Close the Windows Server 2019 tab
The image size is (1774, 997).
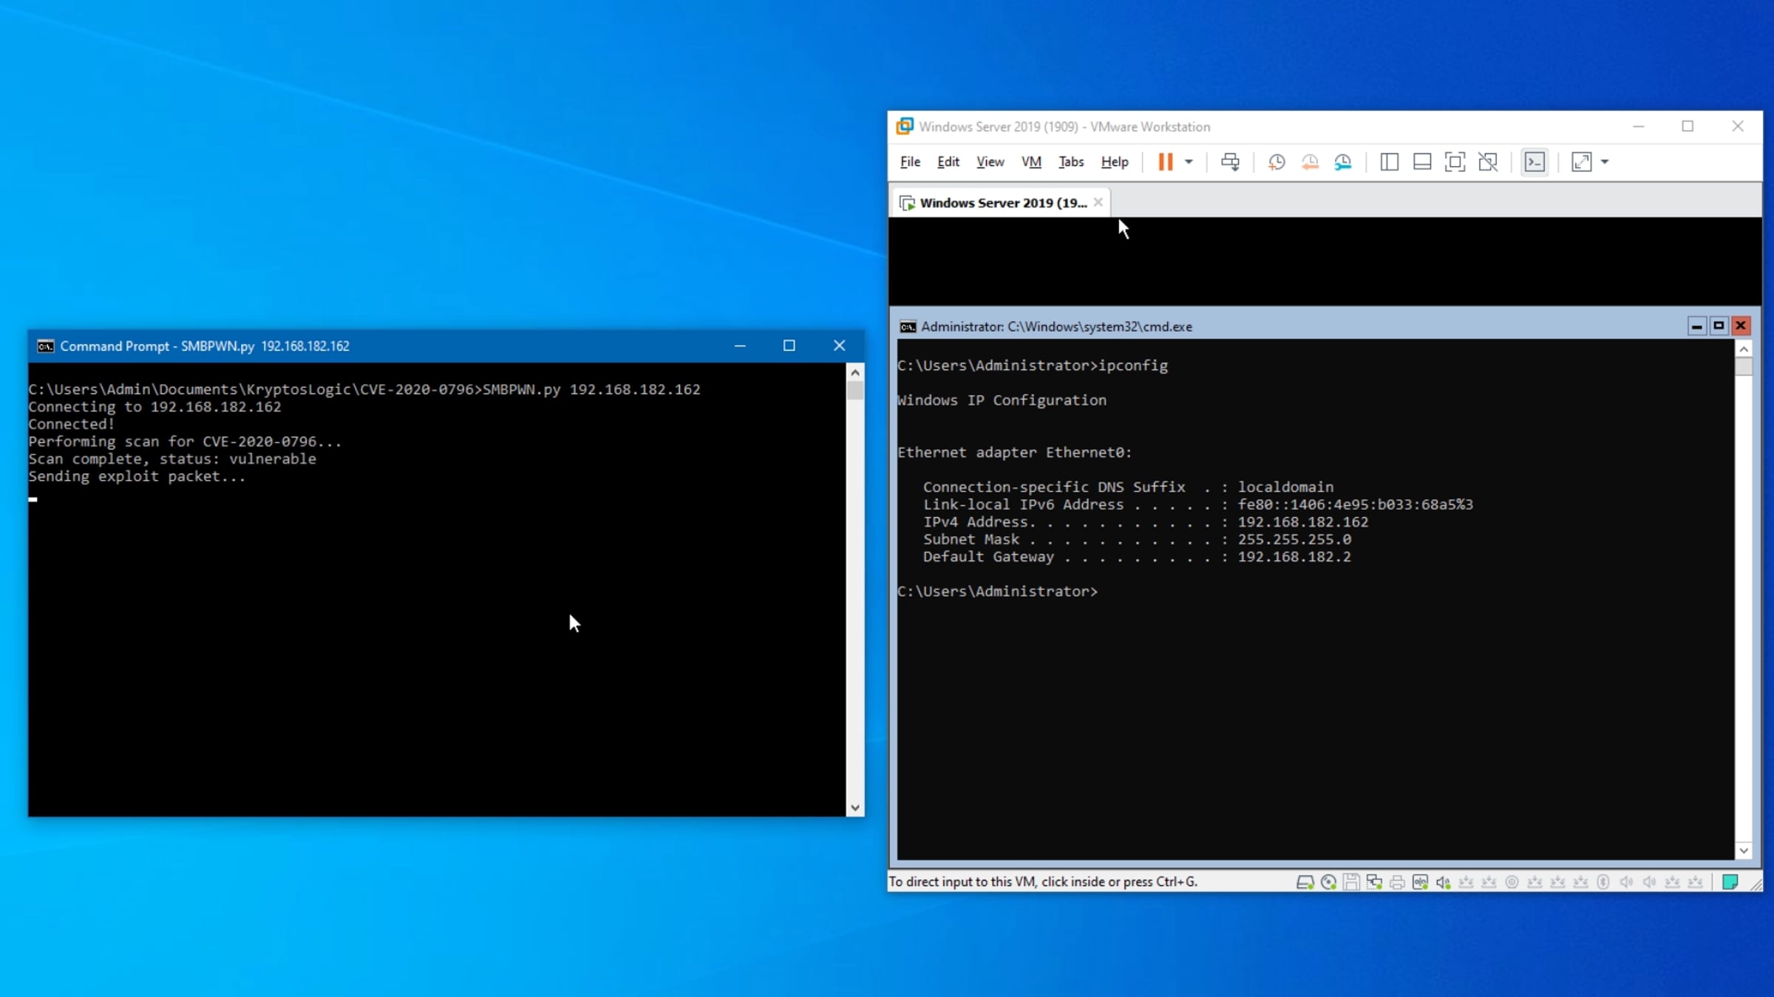click(1098, 202)
